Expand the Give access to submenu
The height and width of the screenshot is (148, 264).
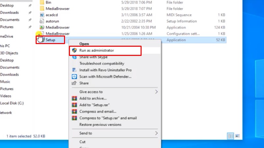pyautogui.click(x=156, y=92)
